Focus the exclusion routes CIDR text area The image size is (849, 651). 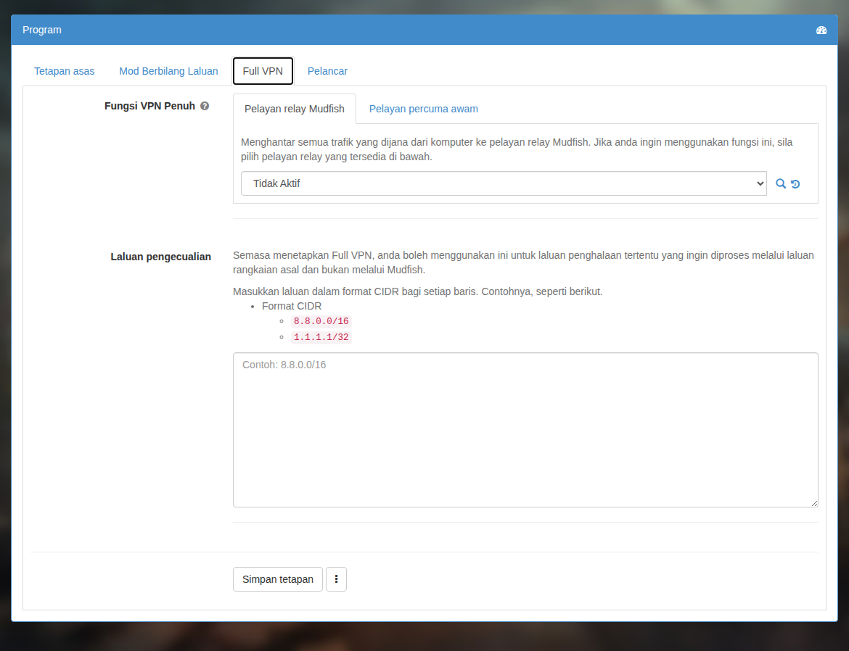(525, 430)
